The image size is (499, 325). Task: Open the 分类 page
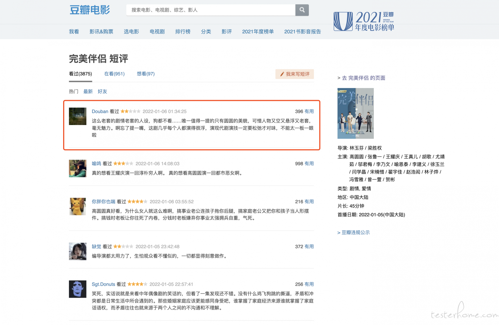tap(206, 32)
